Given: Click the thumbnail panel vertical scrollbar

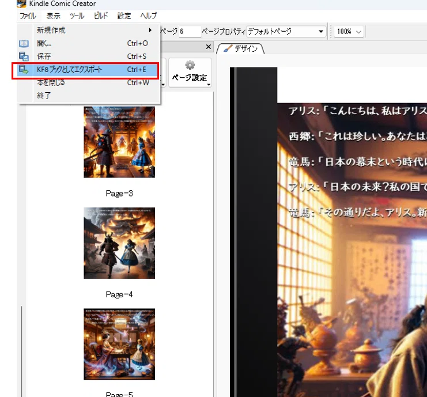Looking at the screenshot, I should [21, 351].
